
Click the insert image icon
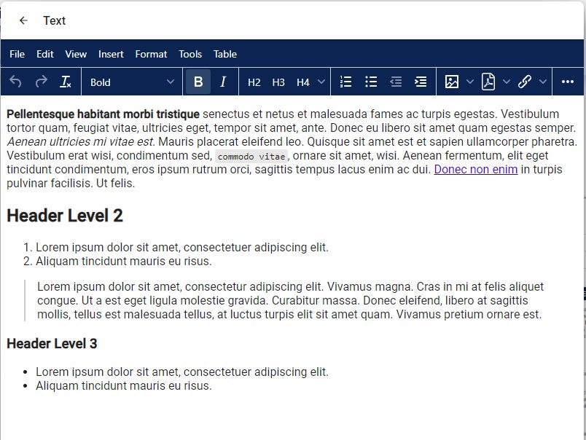(x=452, y=82)
